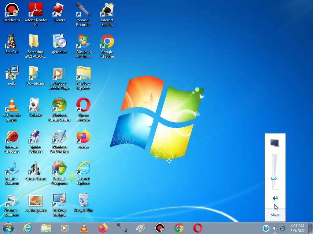Launch Google Chrome from the taskbar
Screen dimensions: 313x234
pyautogui.click(x=179, y=228)
